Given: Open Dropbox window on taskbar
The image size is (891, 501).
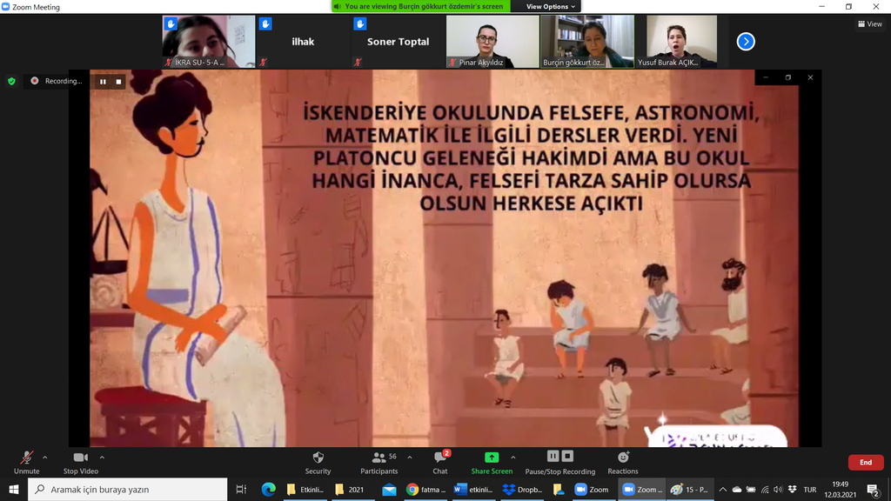Looking at the screenshot, I should pyautogui.click(x=522, y=489).
